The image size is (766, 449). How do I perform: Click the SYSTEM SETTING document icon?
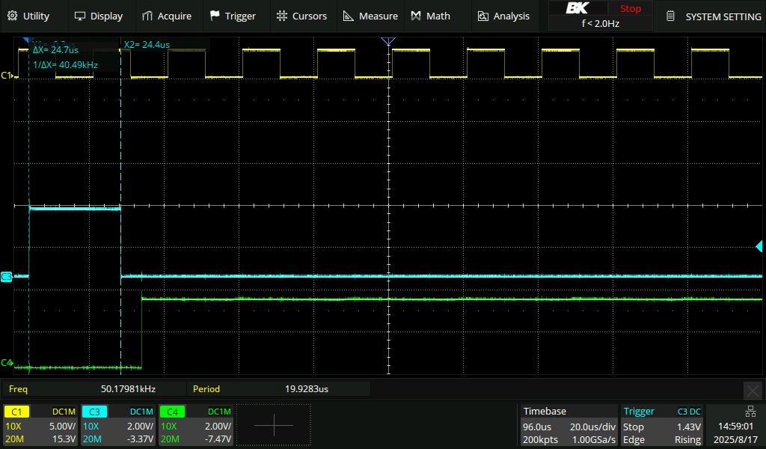pos(671,16)
